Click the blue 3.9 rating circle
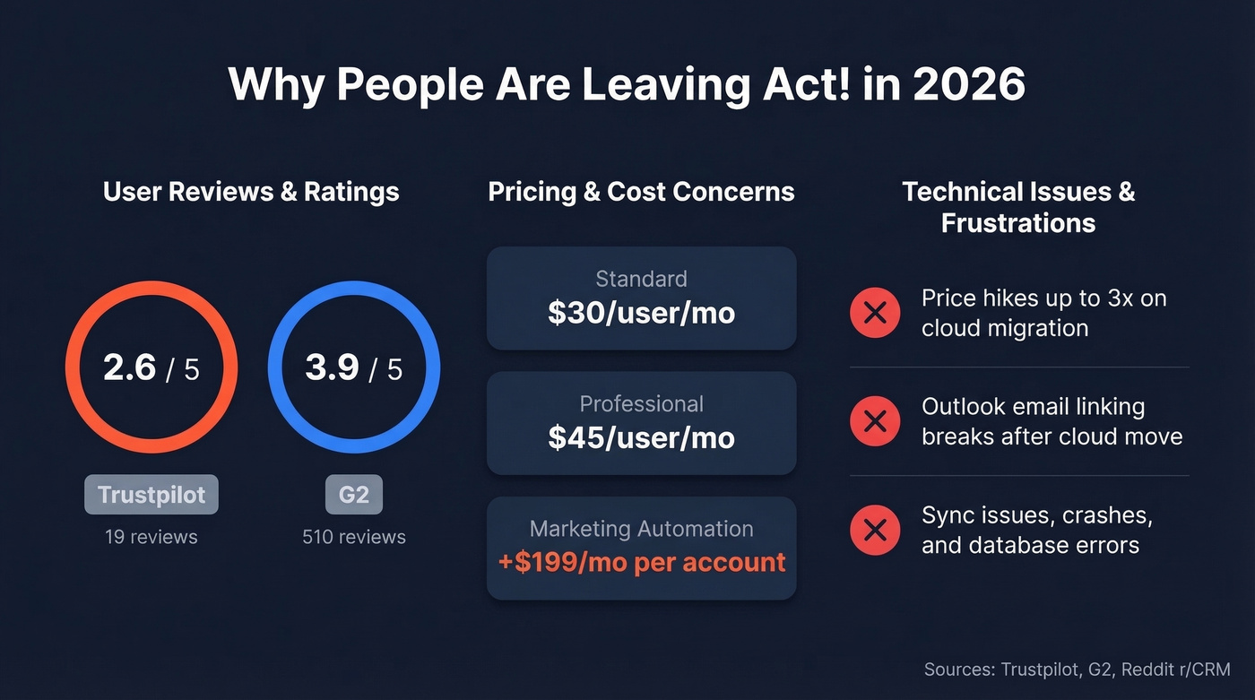The image size is (1255, 700). point(354,367)
